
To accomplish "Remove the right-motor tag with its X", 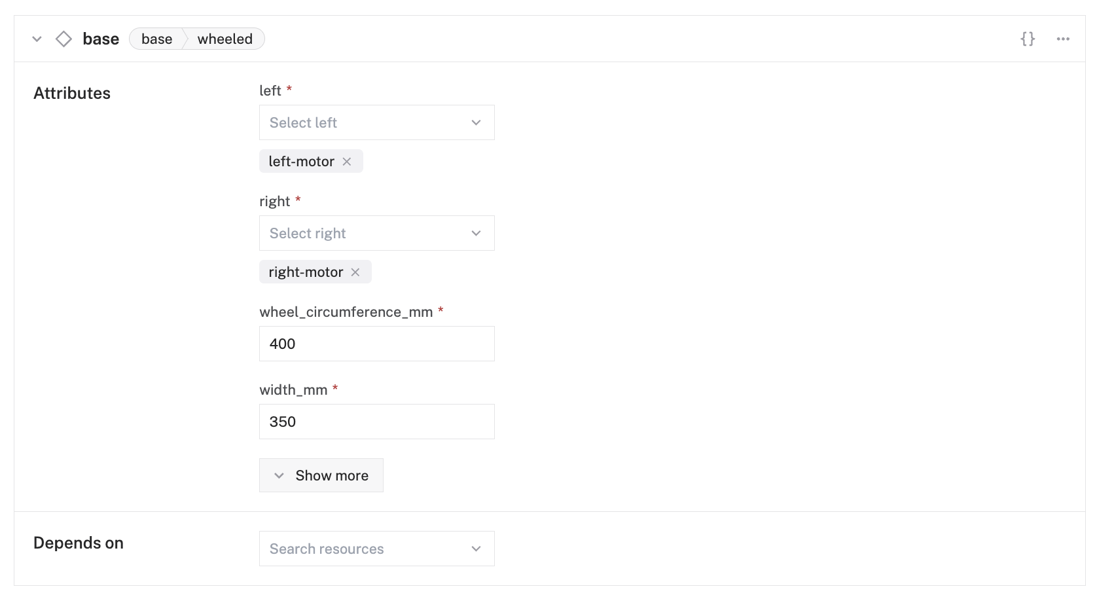I will (355, 272).
